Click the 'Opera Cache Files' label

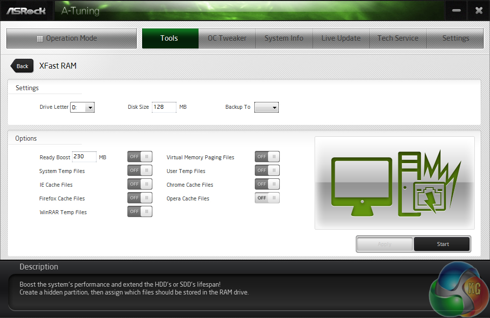point(188,198)
